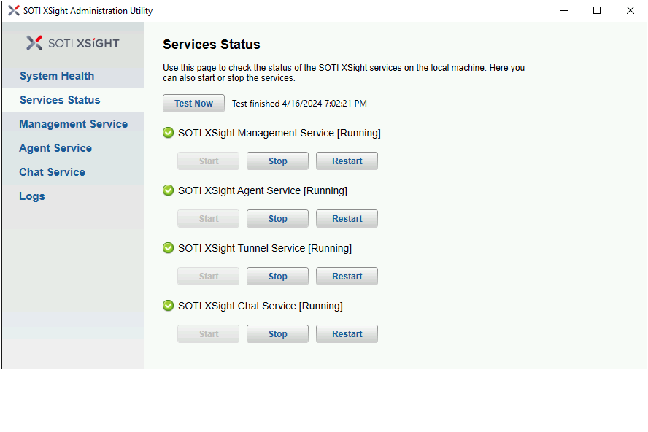Open the Agent Service page

tap(55, 148)
